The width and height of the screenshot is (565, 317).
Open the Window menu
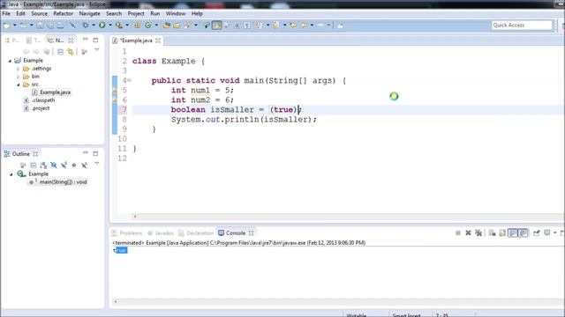coord(176,13)
